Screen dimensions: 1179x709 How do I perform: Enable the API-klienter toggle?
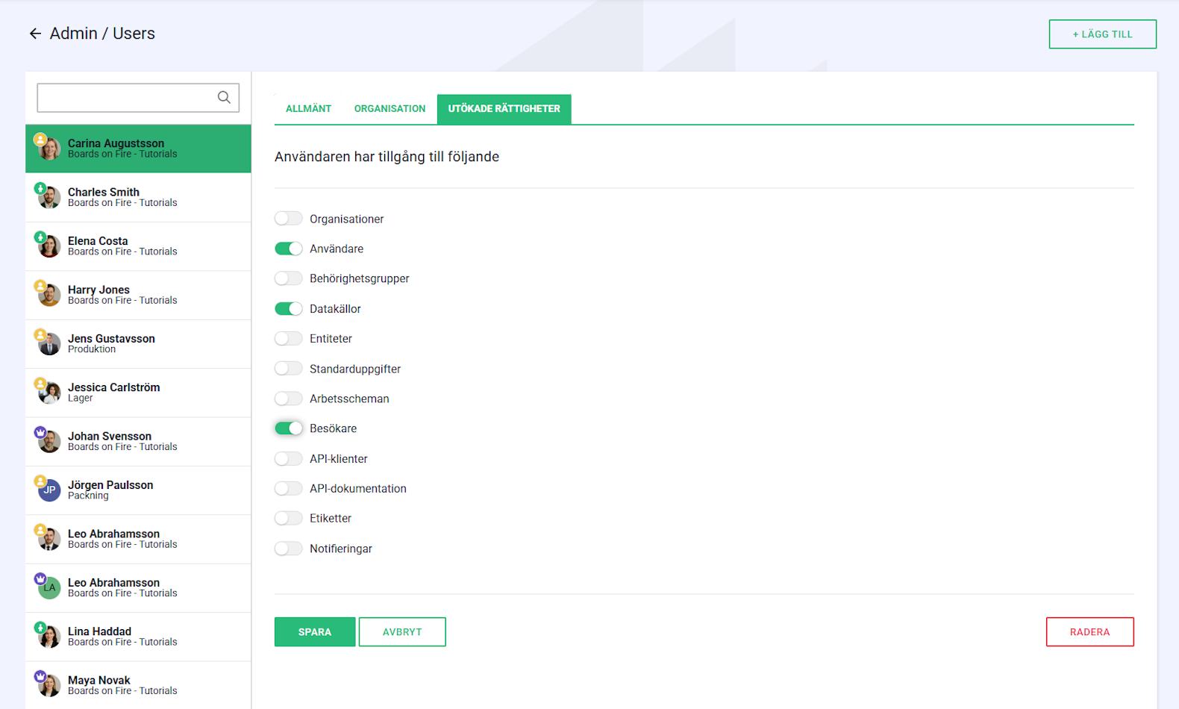click(x=288, y=459)
